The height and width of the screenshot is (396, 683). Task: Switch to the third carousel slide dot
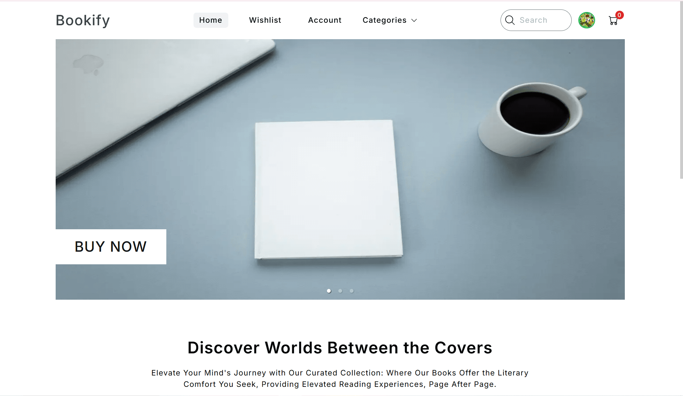[x=352, y=291]
